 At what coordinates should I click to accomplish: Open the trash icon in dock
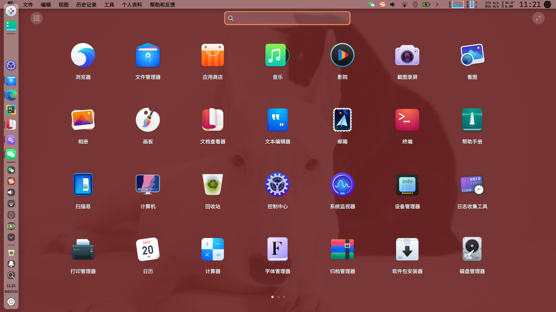coord(11,253)
